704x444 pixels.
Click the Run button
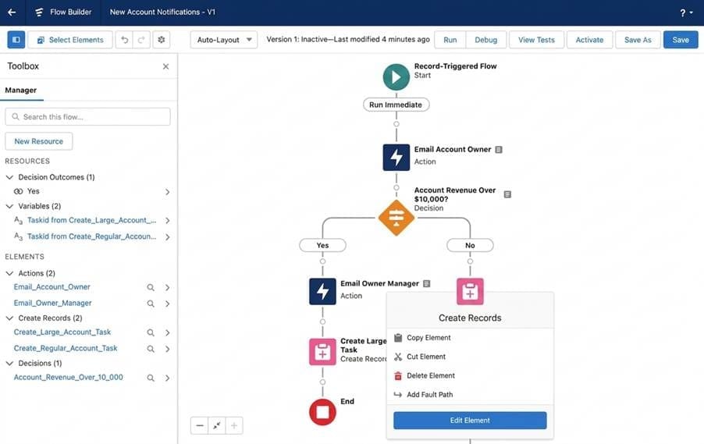pos(450,40)
